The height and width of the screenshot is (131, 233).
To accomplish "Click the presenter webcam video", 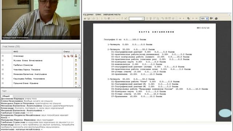I will pos(41,20).
